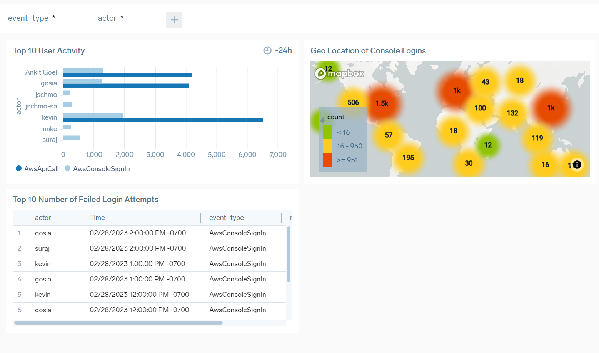Expand the -24h time range selector
Screen dimensions: 599x353
coord(283,50)
